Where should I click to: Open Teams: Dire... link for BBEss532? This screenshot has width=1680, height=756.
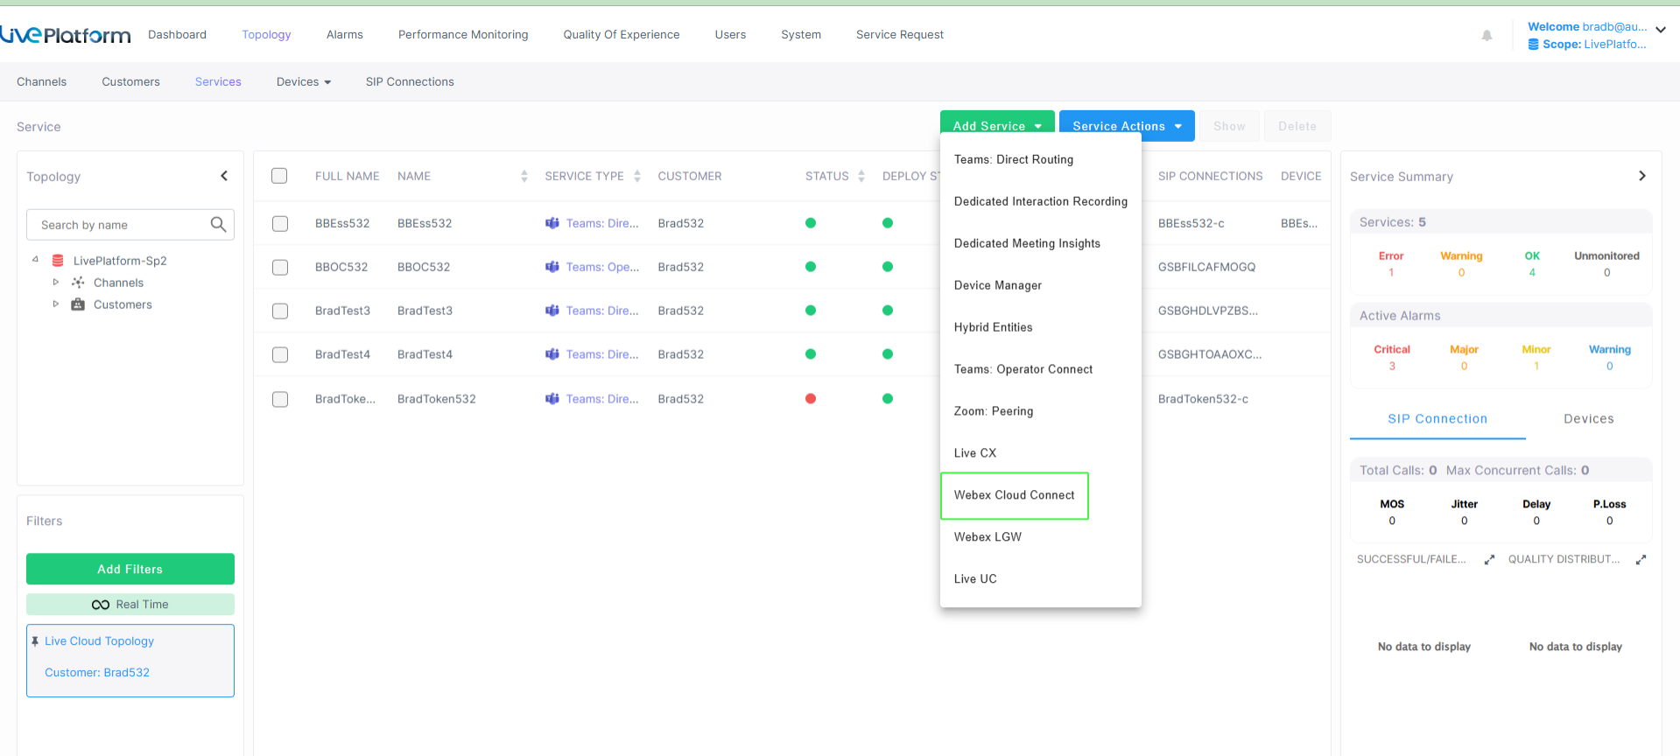[x=602, y=223]
